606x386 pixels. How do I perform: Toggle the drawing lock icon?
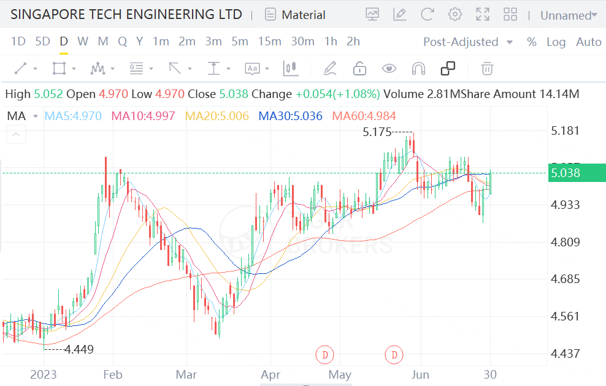tap(360, 69)
